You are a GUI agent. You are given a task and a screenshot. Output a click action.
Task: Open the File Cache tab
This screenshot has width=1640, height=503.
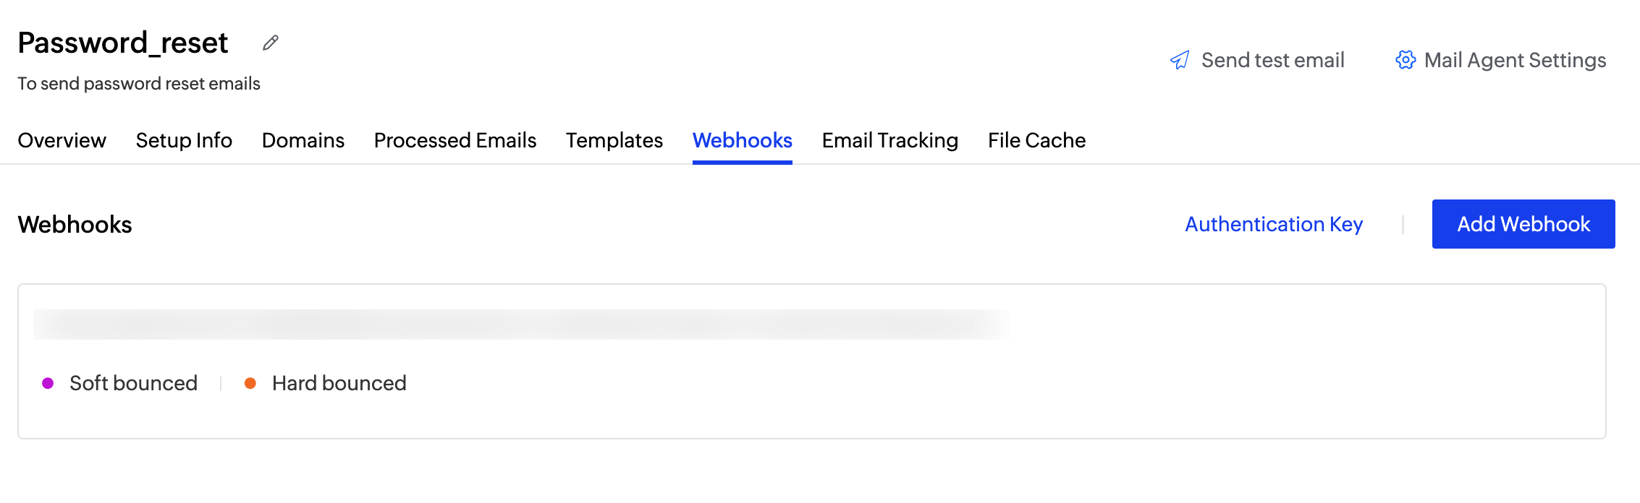1037,140
